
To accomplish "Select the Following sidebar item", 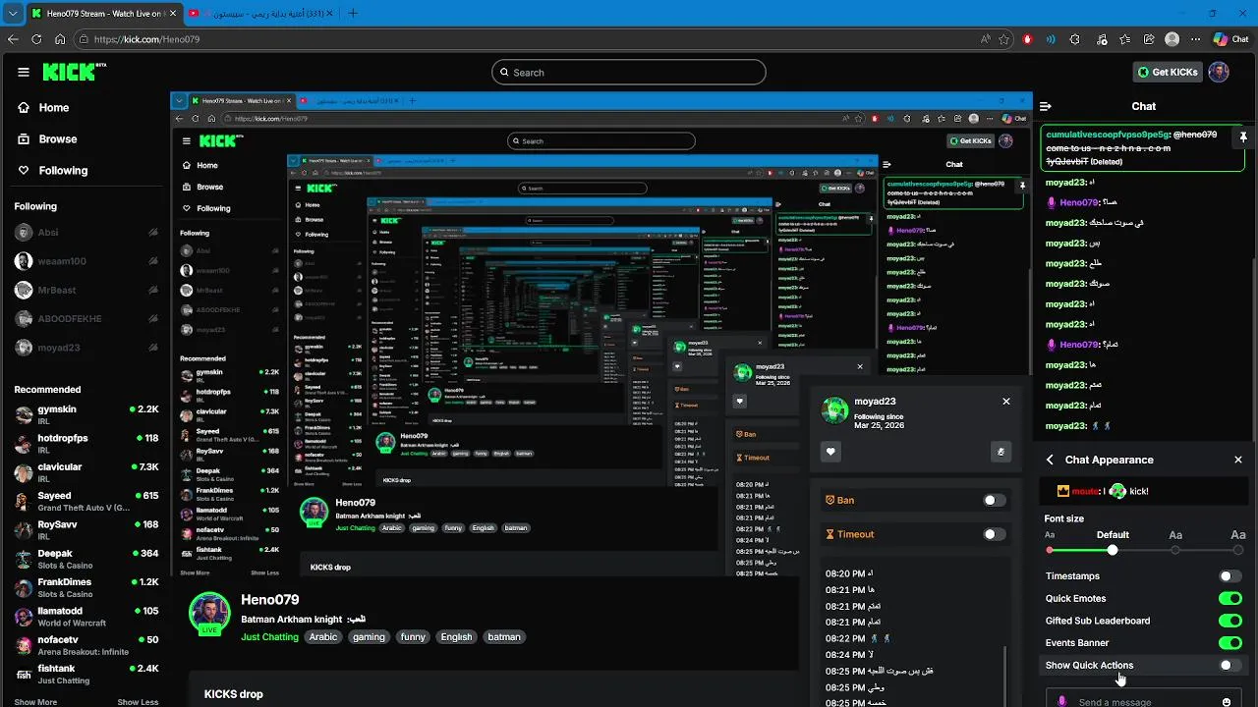I will coord(85,171).
